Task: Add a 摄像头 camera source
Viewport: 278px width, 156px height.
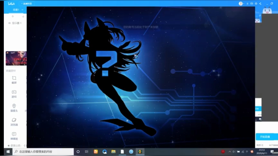Action: 14,108
